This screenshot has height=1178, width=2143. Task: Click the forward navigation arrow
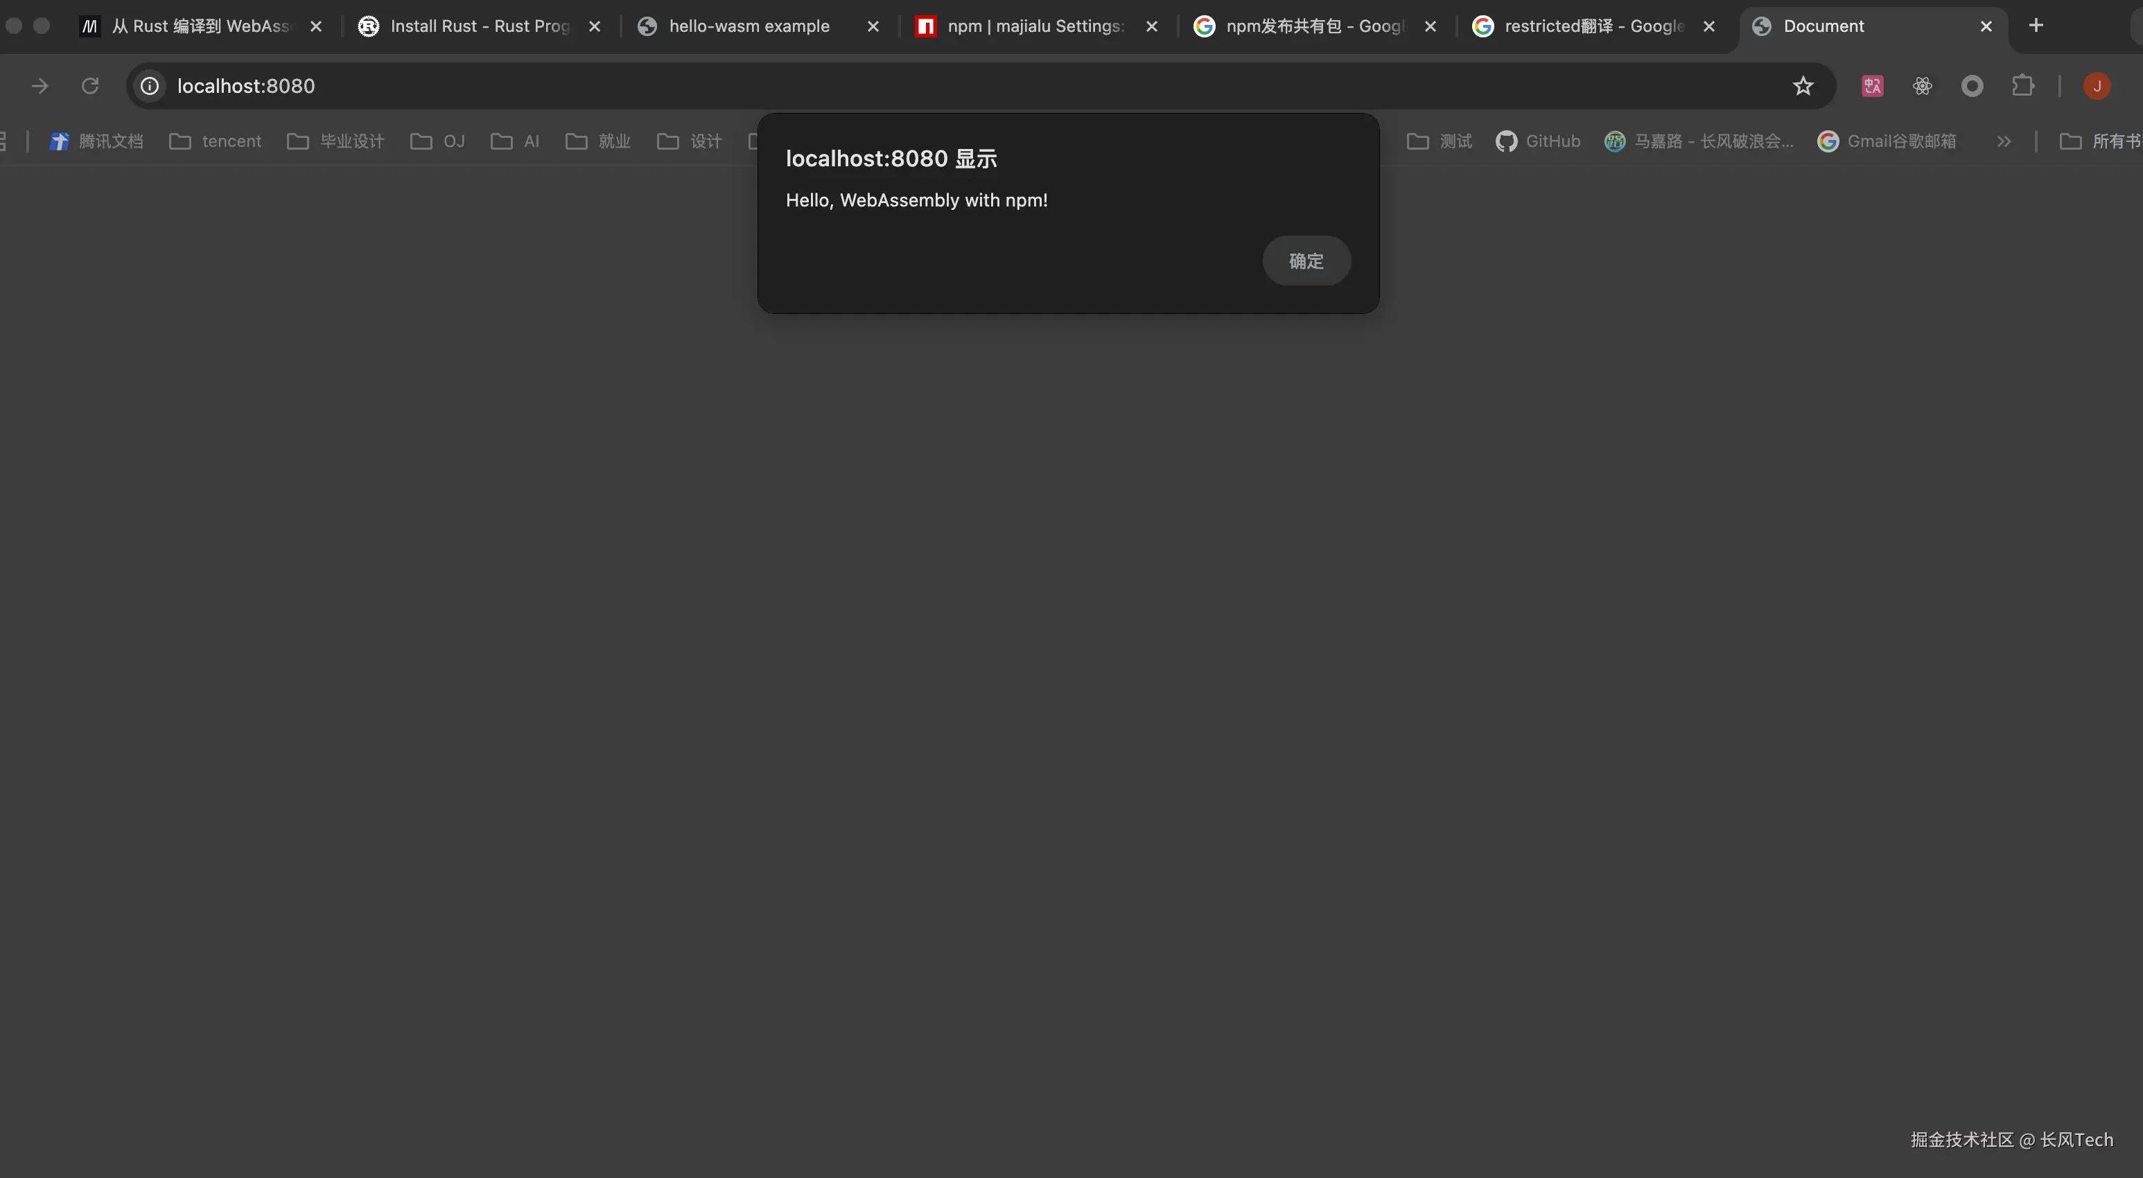(x=39, y=86)
